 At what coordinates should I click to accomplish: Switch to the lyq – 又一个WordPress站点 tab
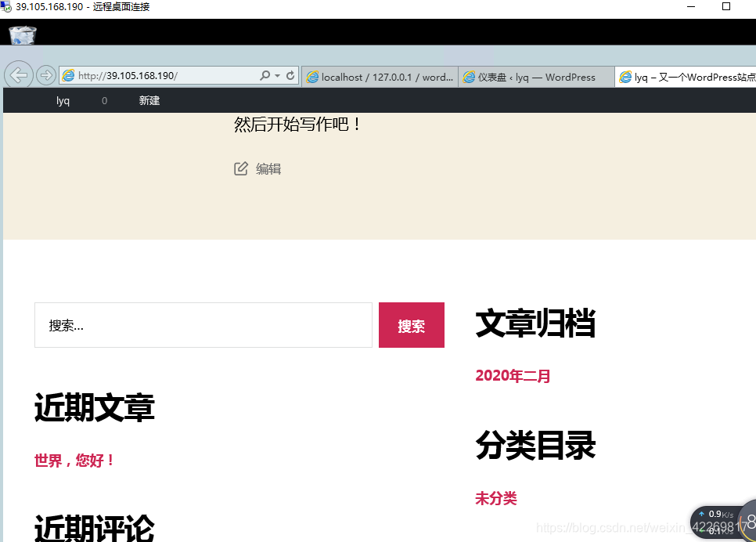[687, 76]
